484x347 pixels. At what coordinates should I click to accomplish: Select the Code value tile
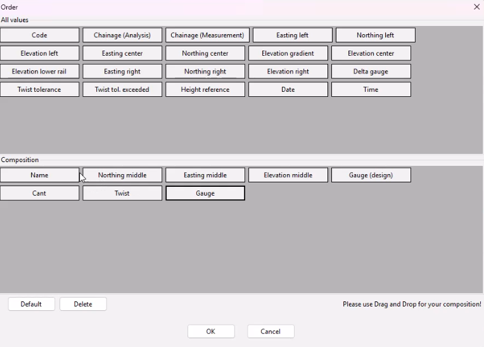pos(39,35)
